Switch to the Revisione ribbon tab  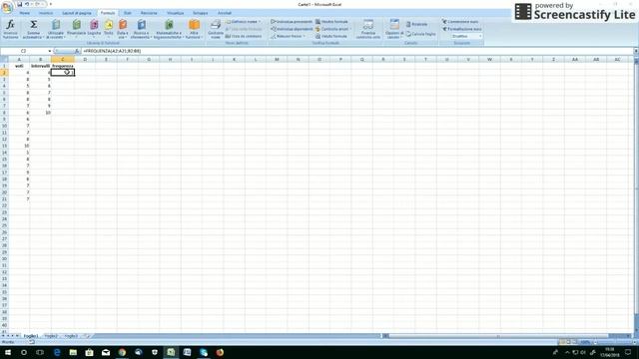tap(149, 13)
